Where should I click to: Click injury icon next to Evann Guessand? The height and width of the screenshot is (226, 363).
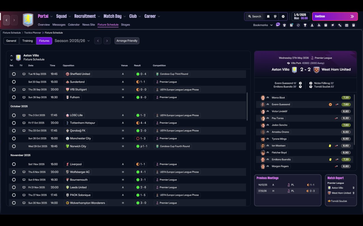(330, 105)
